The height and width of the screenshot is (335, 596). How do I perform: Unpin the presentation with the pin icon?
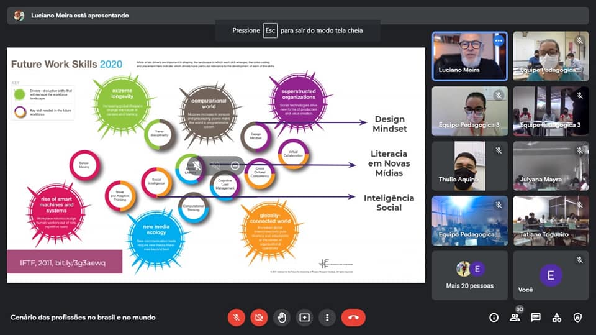(197, 165)
